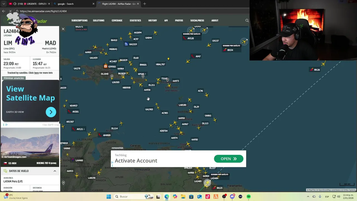Open the HISTORY menu
This screenshot has height=201, width=357.
click(153, 20)
